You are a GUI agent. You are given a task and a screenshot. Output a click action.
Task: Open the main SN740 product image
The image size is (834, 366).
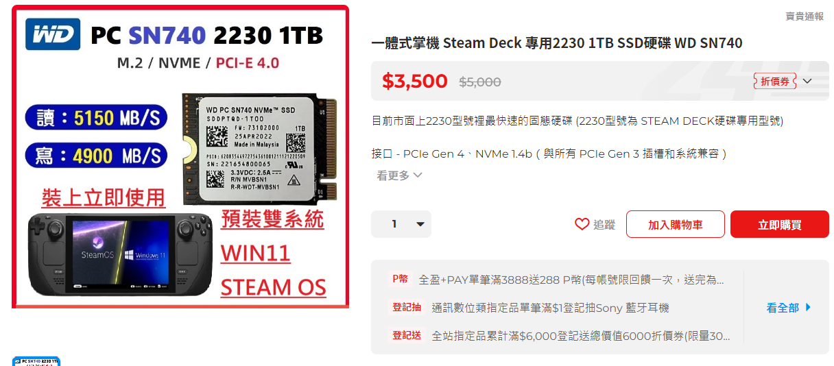click(180, 156)
